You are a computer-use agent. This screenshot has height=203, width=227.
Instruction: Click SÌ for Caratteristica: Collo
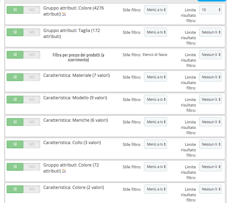coord(15,144)
